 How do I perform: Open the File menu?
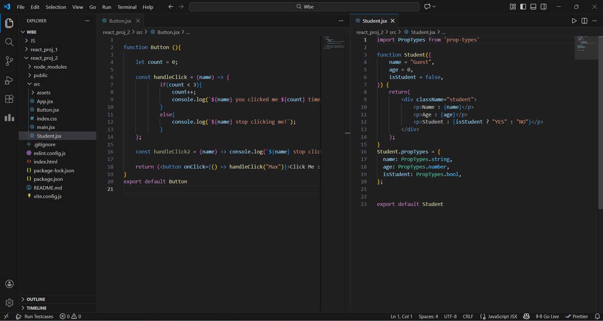coord(21,7)
